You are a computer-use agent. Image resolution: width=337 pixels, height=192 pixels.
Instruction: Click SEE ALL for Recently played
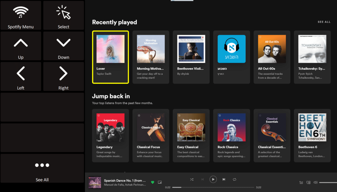click(324, 22)
